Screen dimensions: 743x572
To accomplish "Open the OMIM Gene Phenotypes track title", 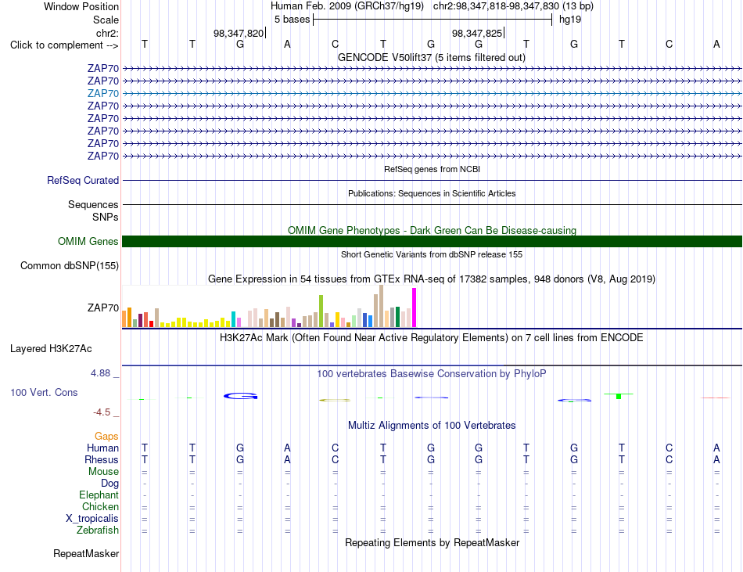I will point(433,230).
